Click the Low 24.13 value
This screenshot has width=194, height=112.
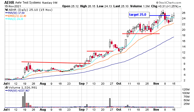[x=104, y=6]
